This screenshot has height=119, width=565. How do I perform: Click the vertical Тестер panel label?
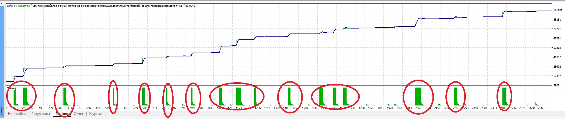coord(2,112)
